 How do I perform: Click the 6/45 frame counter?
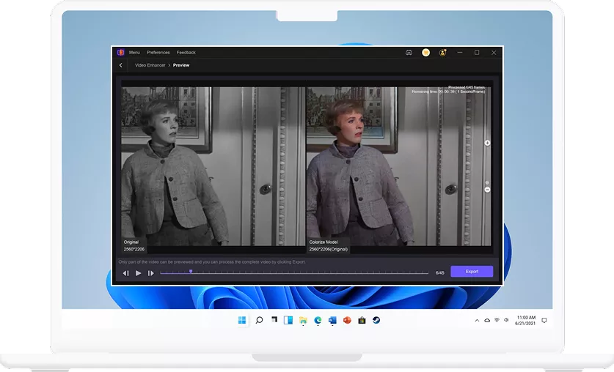click(439, 272)
